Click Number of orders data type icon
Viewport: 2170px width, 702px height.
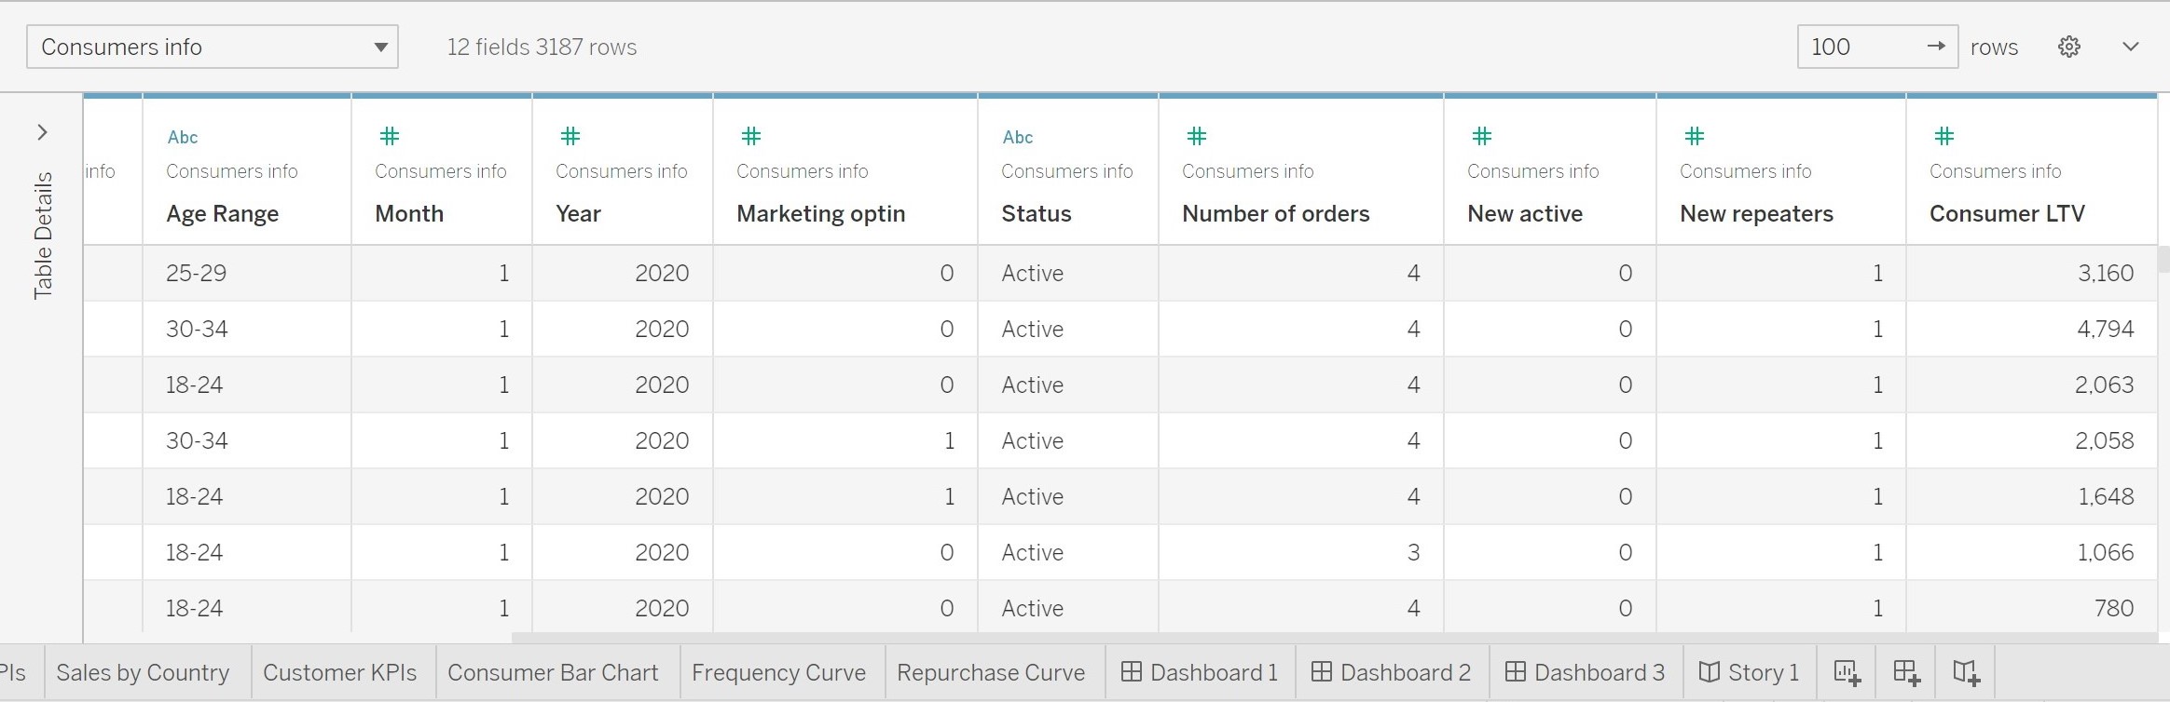click(x=1197, y=137)
